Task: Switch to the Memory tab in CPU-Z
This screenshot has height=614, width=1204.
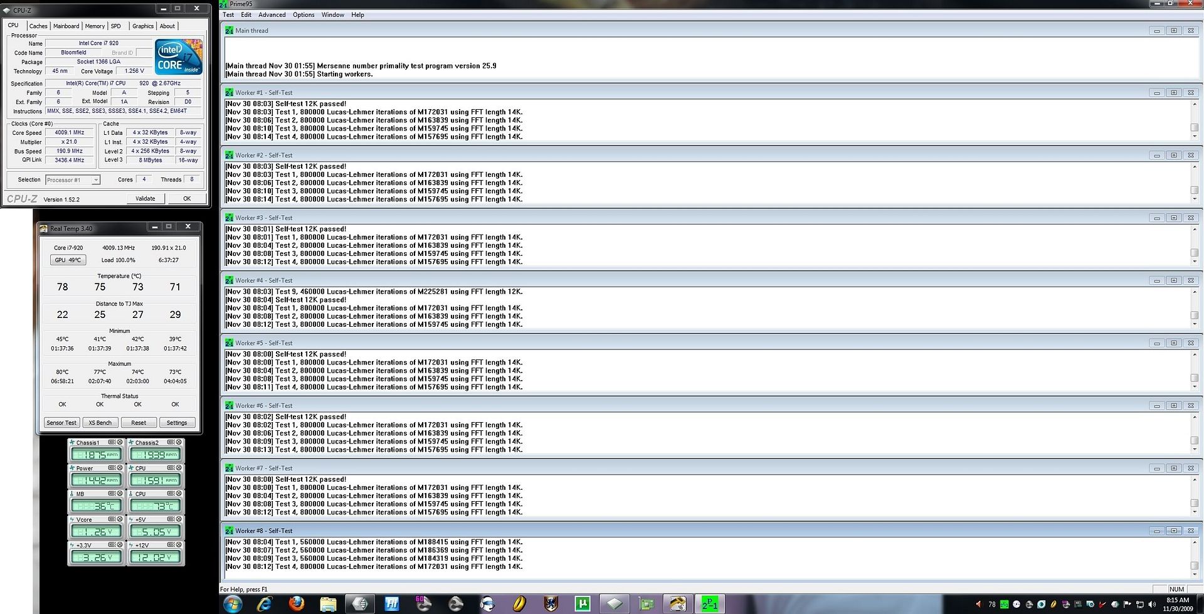Action: [95, 26]
